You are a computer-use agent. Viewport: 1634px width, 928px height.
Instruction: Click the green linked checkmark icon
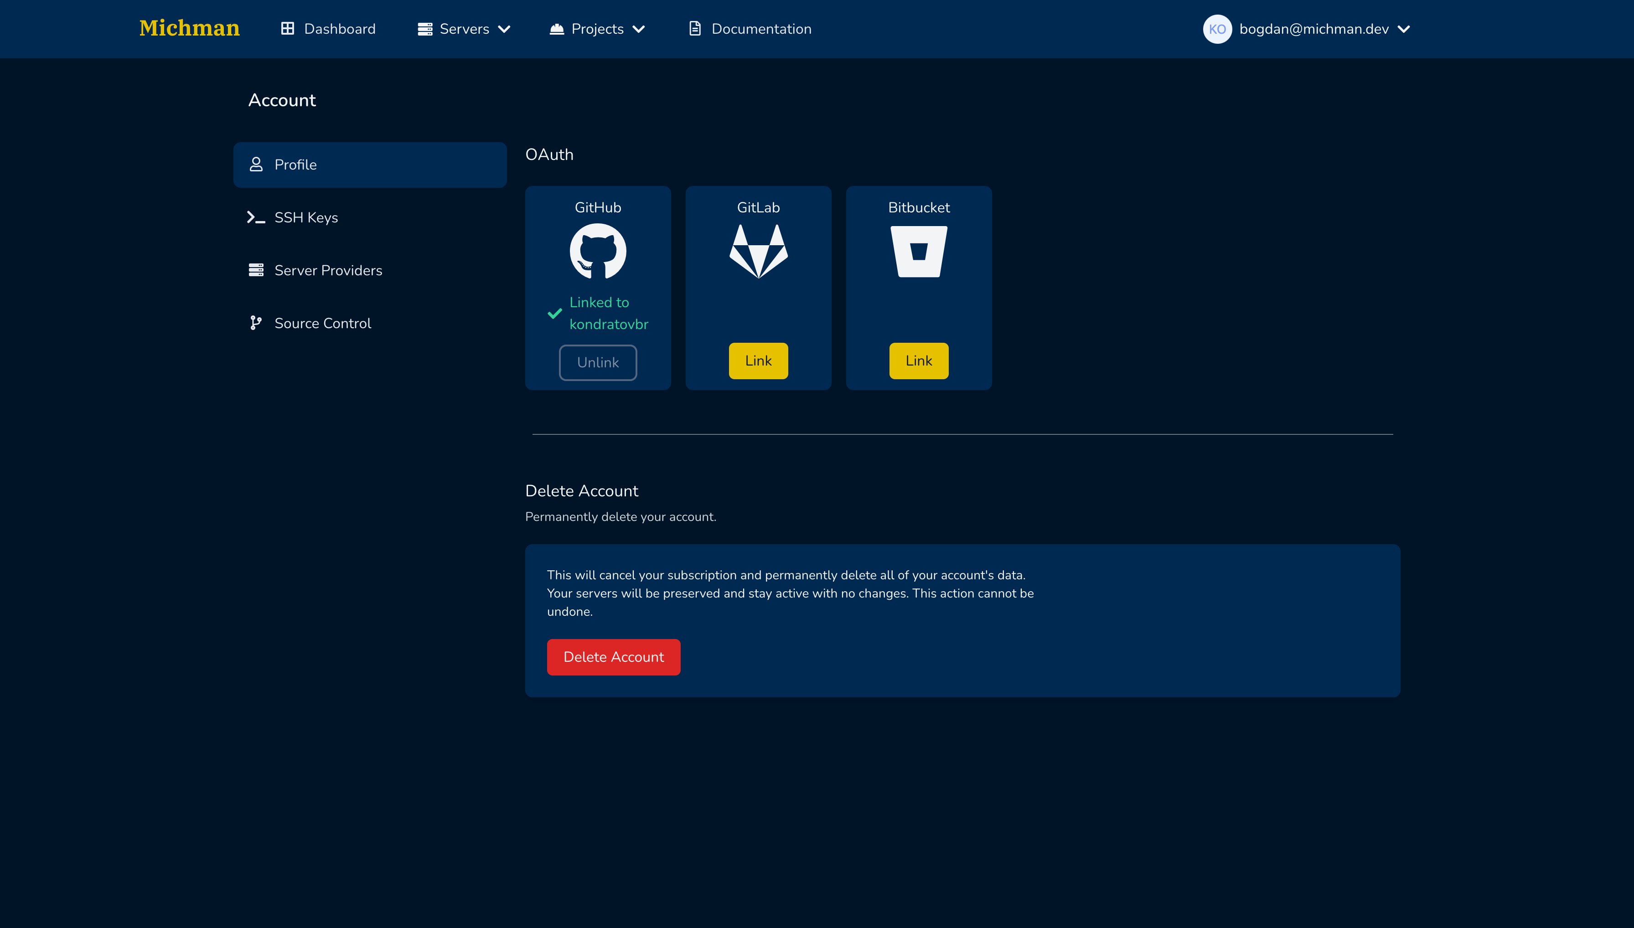555,314
